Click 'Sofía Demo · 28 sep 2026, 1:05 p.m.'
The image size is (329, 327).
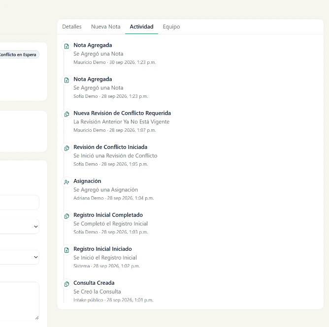111,164
